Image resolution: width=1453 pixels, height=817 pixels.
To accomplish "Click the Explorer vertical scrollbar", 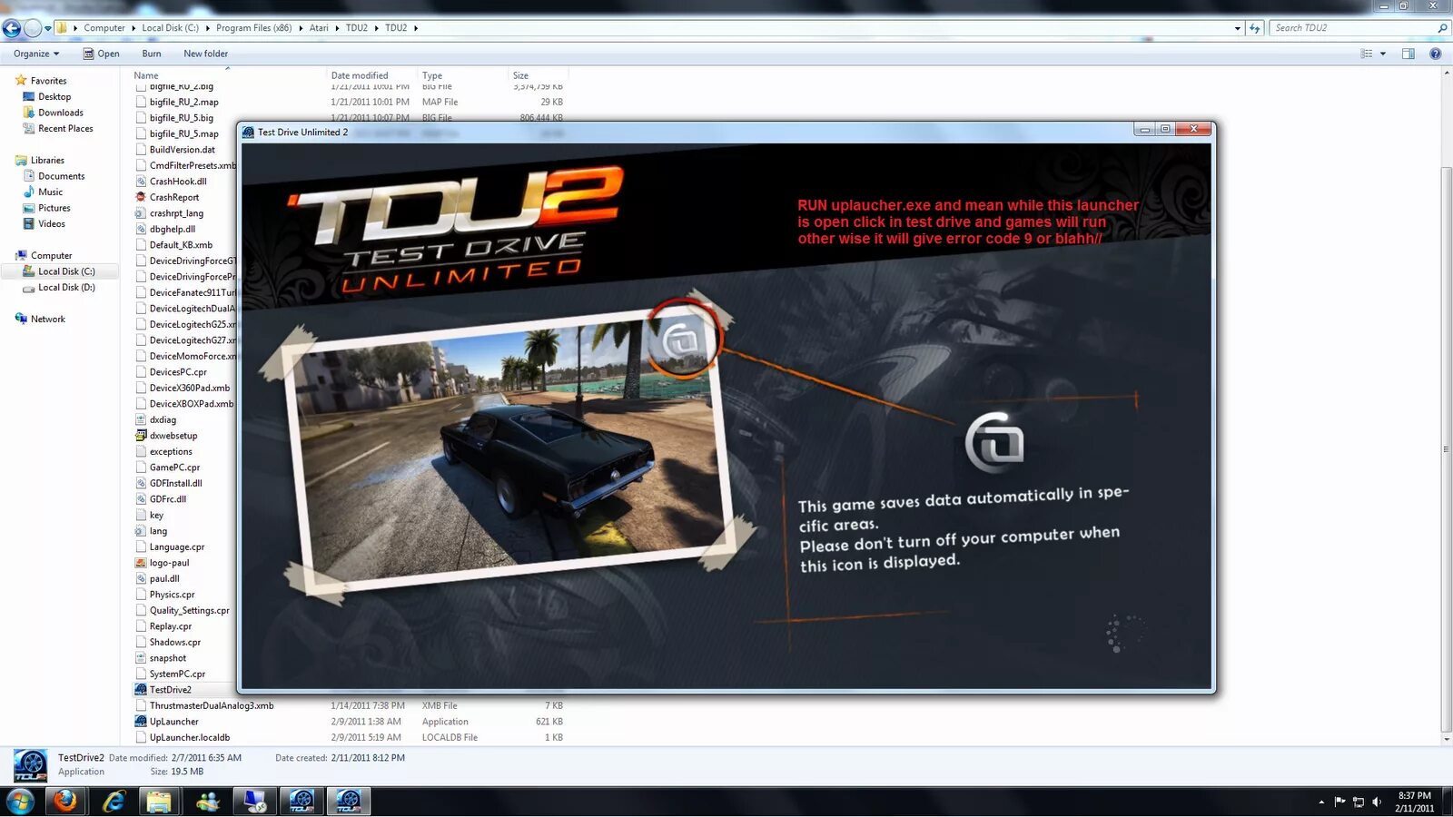I will [x=1447, y=449].
